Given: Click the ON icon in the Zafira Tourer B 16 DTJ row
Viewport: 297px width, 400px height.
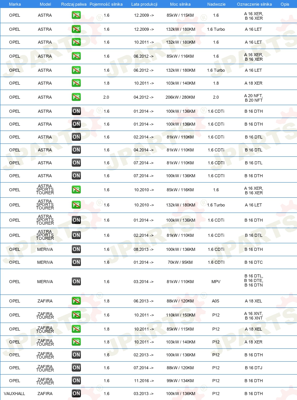Looking at the screenshot, I should pos(76,368).
